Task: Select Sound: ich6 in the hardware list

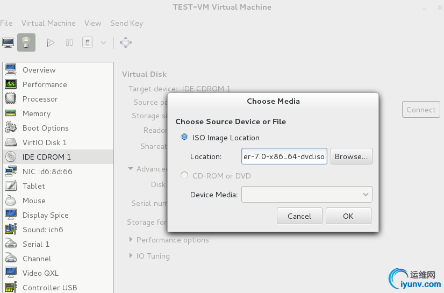Action: (42, 230)
